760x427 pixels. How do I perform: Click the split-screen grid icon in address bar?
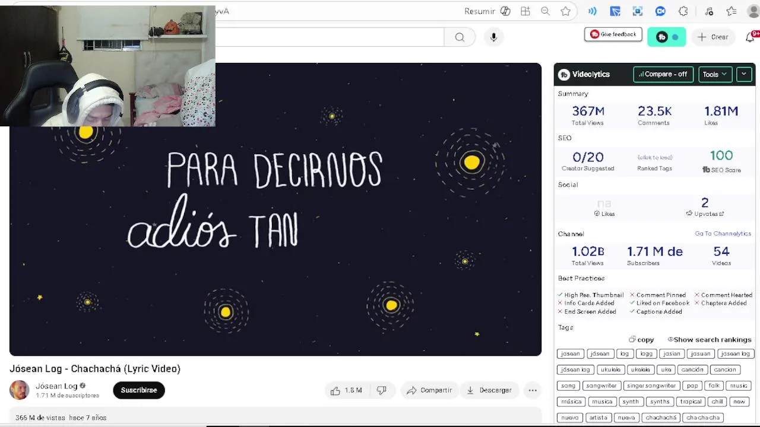(x=525, y=11)
